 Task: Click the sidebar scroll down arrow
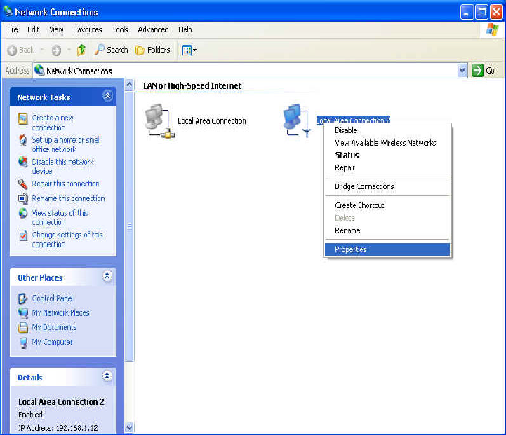(129, 427)
